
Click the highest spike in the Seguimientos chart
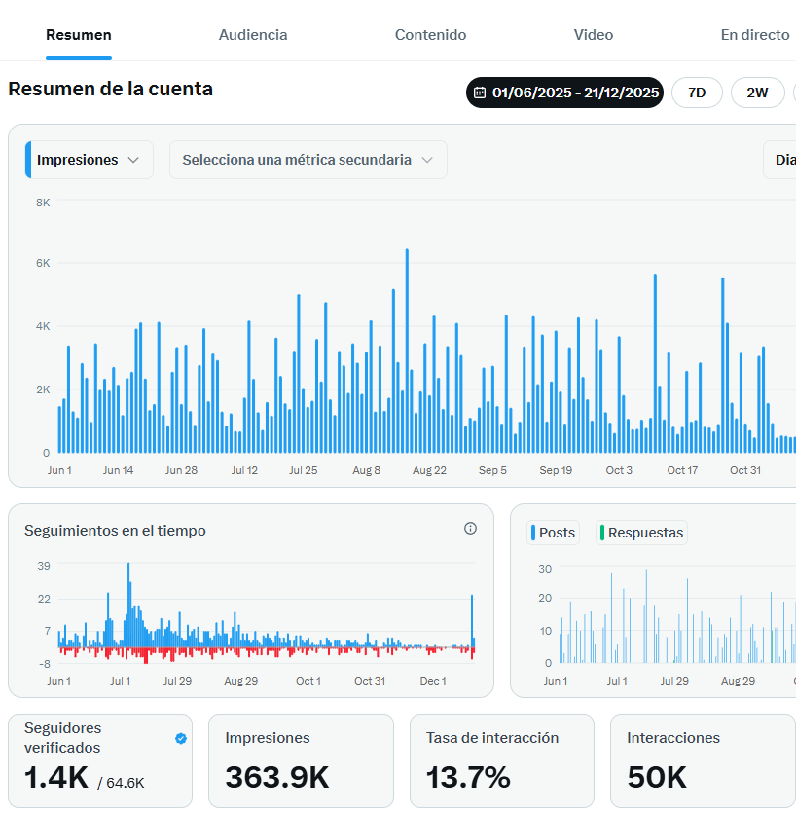coord(127,604)
